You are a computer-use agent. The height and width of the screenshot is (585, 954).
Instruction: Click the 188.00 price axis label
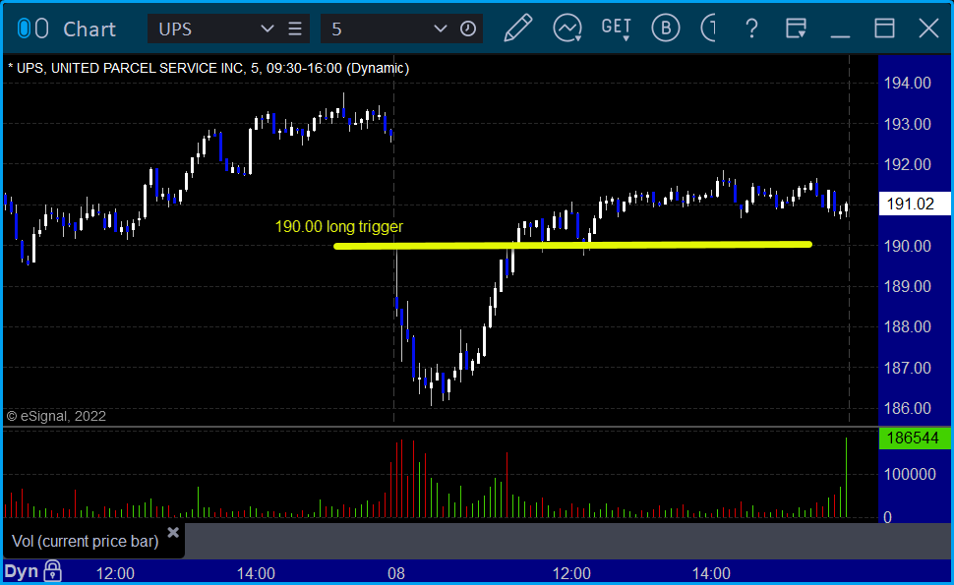coord(907,327)
